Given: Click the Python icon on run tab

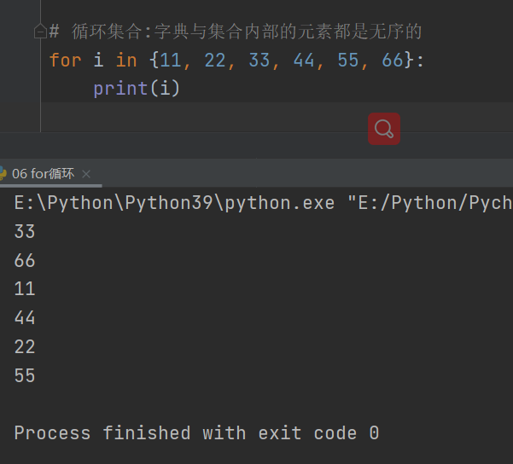Looking at the screenshot, I should 3,173.
